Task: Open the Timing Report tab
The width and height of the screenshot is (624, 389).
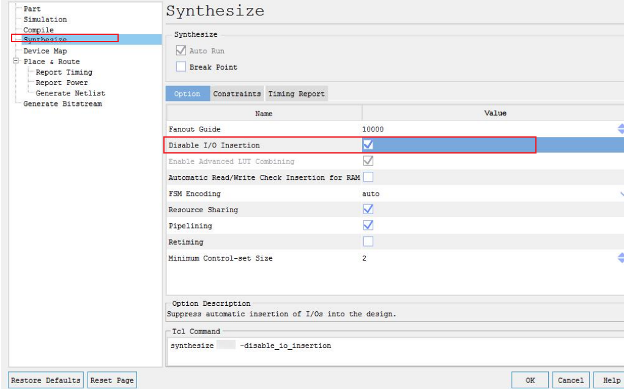Action: (x=297, y=94)
